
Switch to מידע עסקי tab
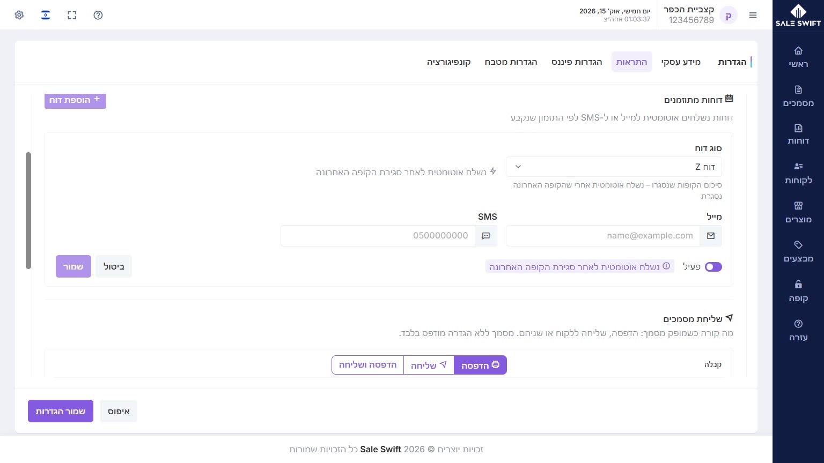click(x=681, y=62)
